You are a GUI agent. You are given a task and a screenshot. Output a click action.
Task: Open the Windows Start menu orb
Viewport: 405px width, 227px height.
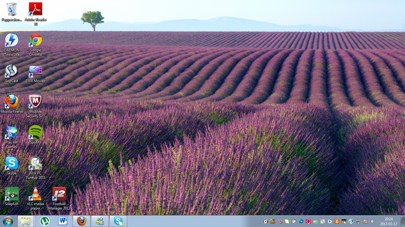point(8,221)
